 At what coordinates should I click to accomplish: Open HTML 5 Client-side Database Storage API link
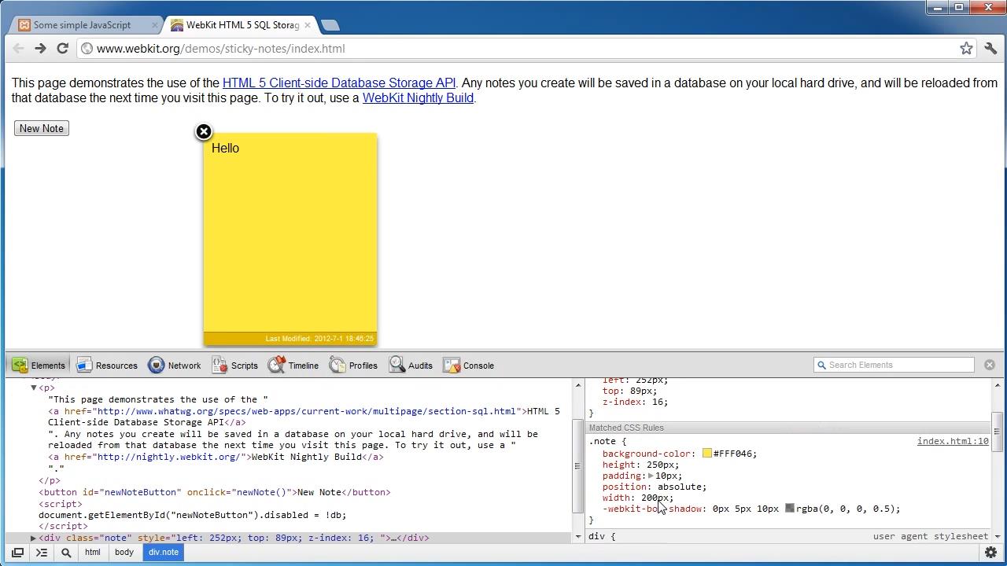(x=339, y=83)
